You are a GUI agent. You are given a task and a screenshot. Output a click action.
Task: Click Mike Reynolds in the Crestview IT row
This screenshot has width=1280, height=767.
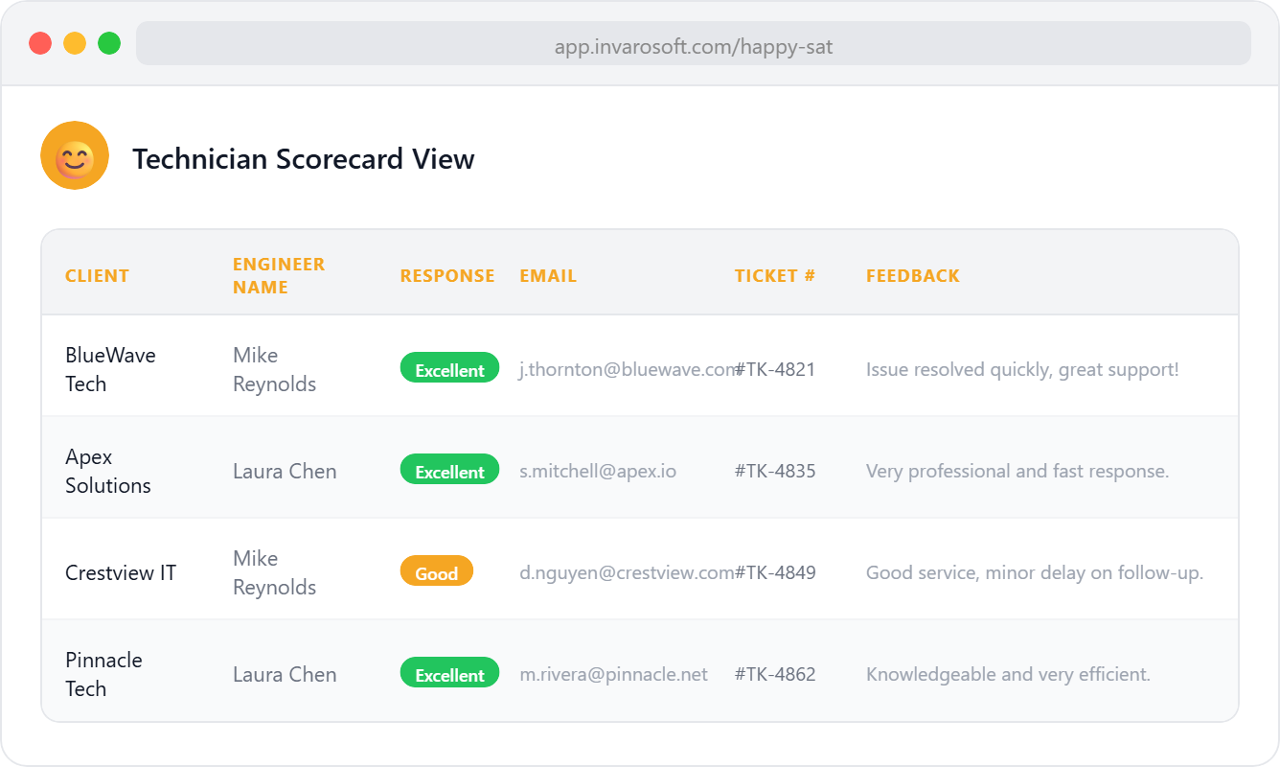pos(274,572)
